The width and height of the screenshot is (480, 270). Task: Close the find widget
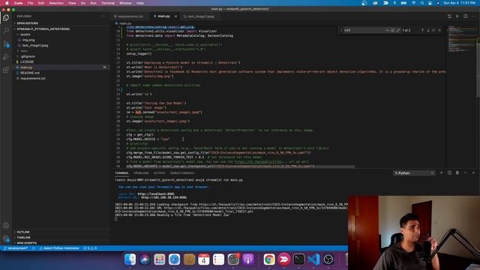[440, 30]
